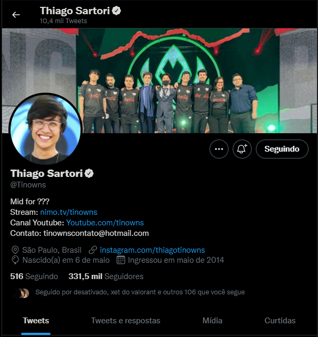Open the three-dots more options button
Screen dimensions: 318x337
[x=219, y=149]
